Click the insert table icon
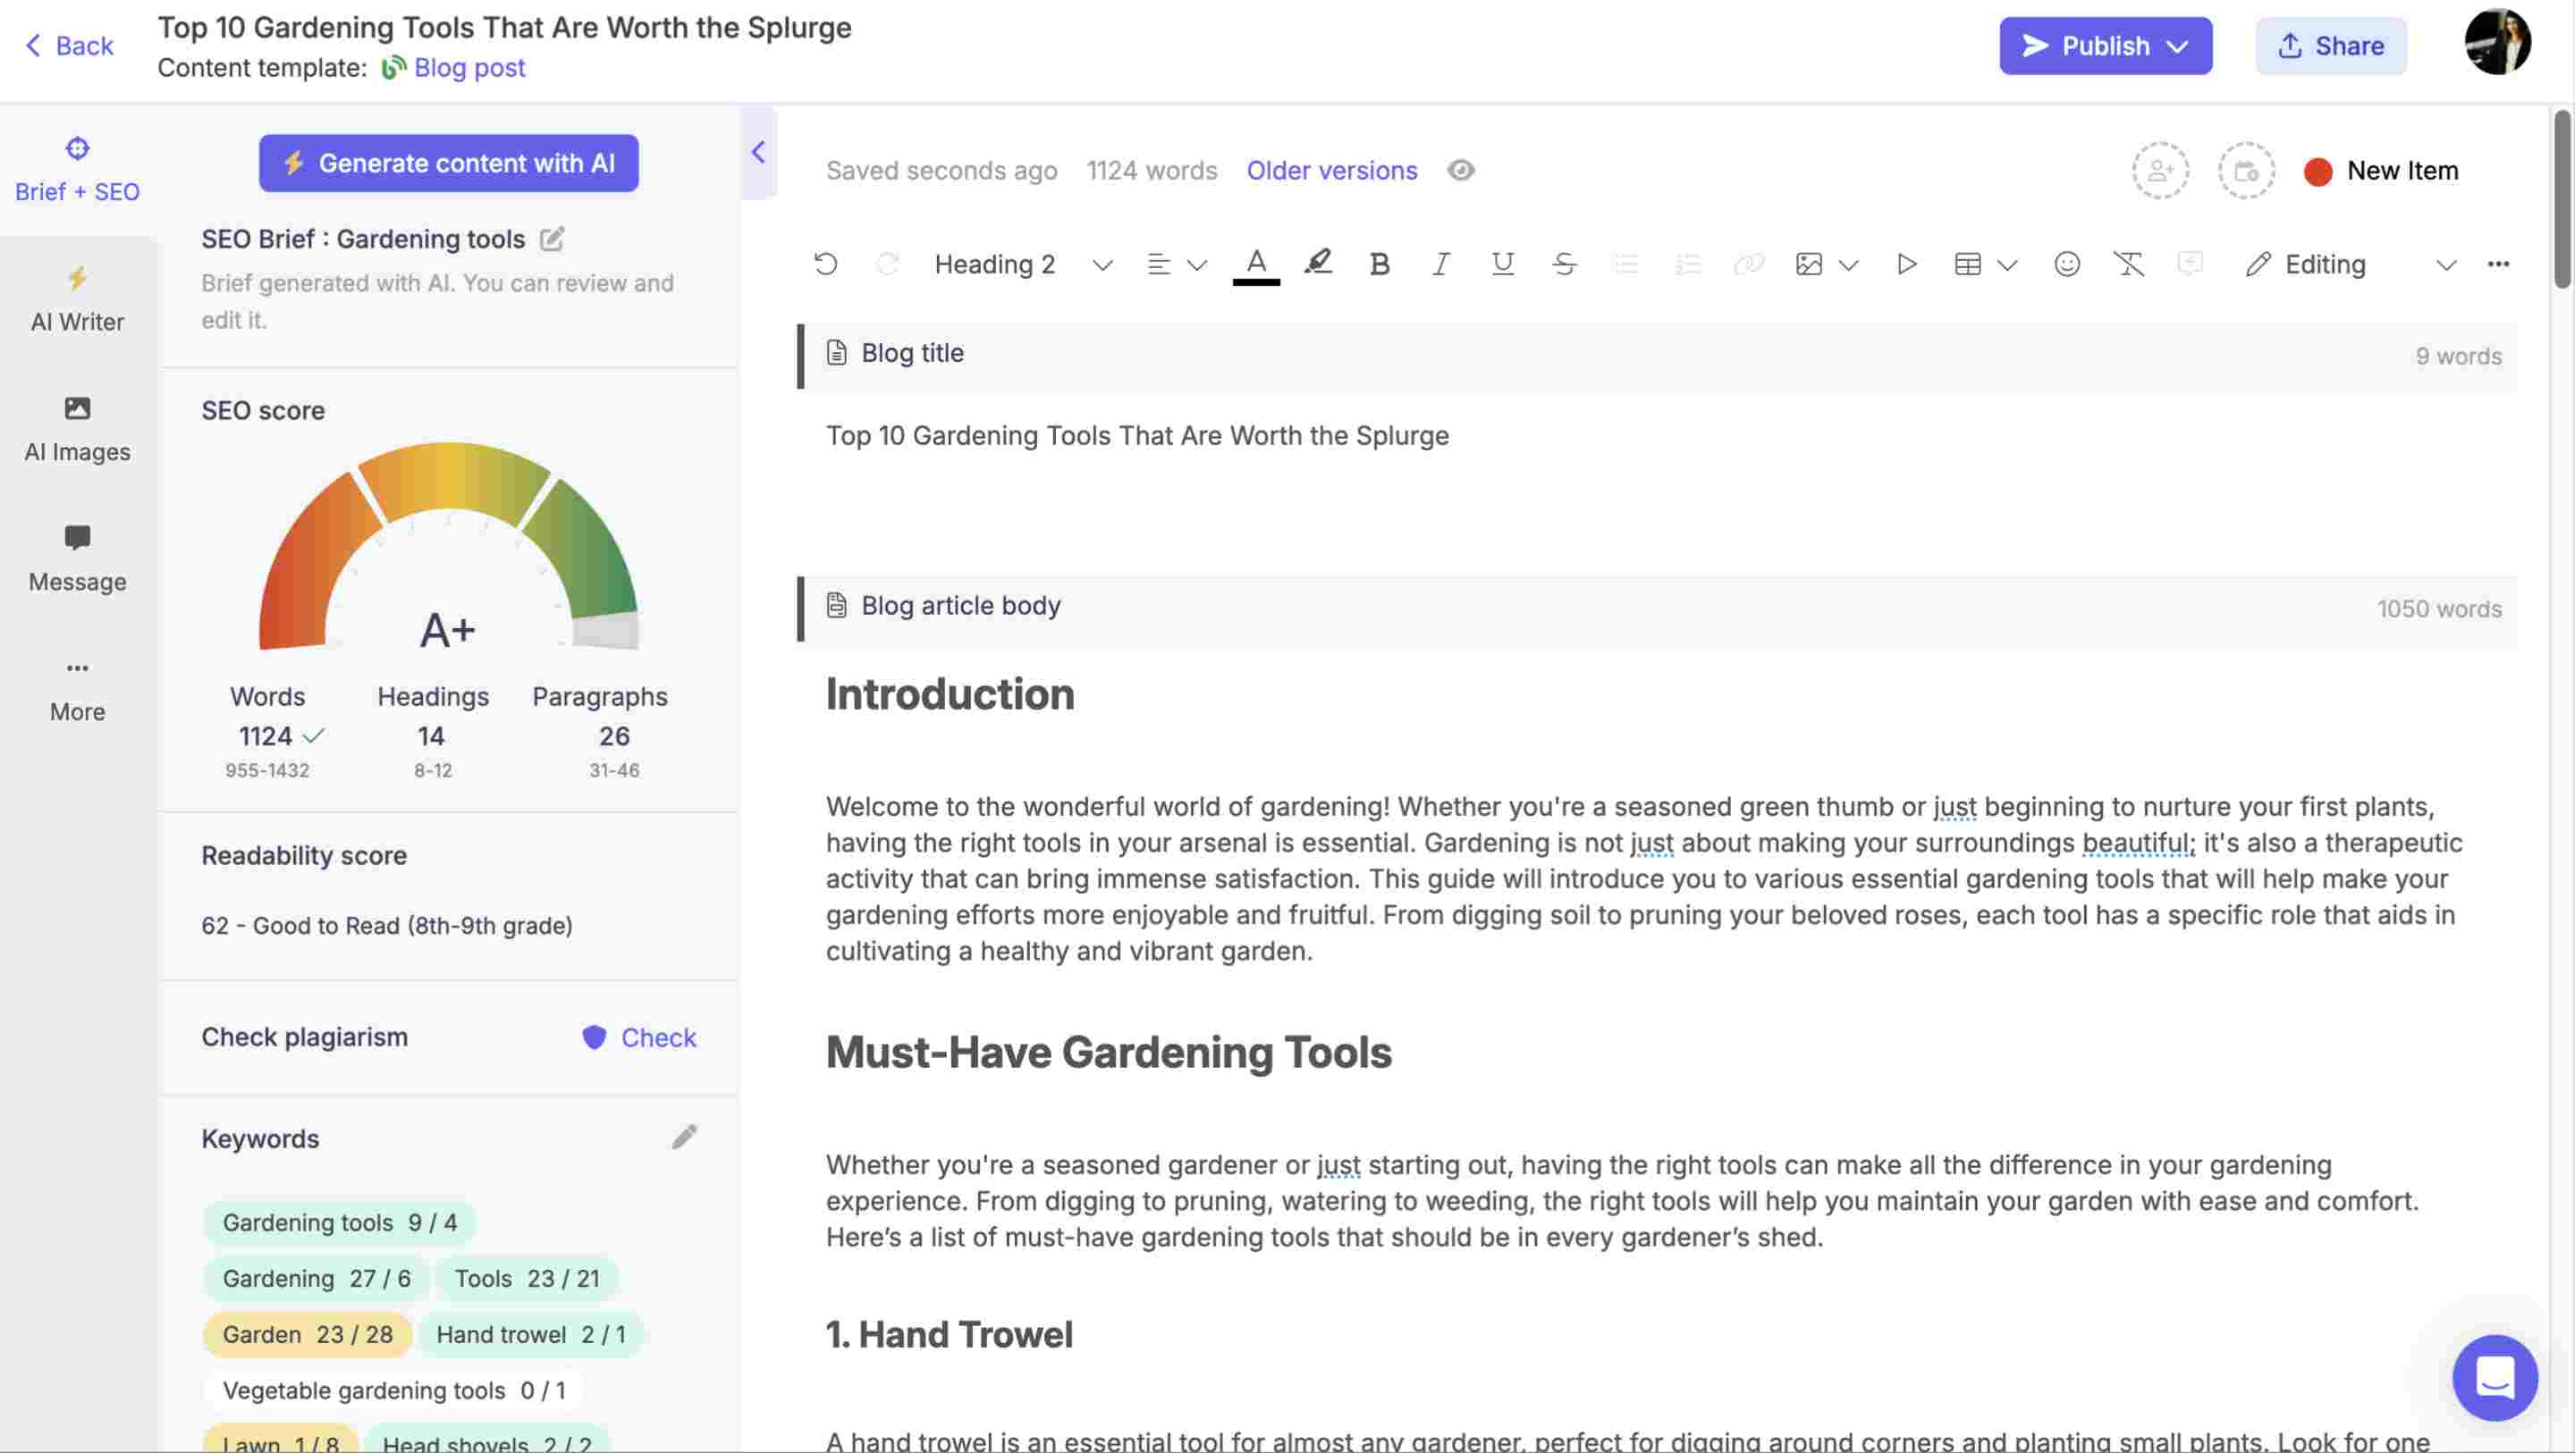 tap(1967, 264)
